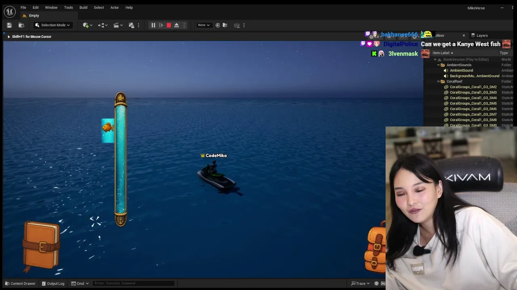Stop the play session with the red square
Screen dimensions: 517x290
pyautogui.click(x=169, y=25)
